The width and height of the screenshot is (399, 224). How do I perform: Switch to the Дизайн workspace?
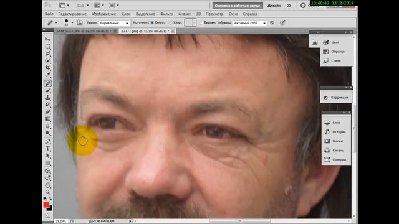(x=274, y=6)
